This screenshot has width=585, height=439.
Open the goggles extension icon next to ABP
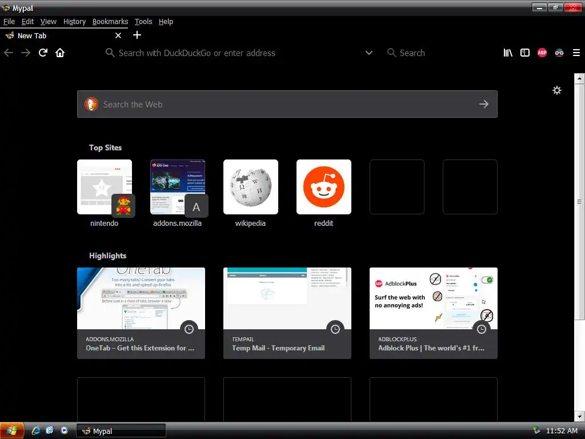[x=559, y=53]
